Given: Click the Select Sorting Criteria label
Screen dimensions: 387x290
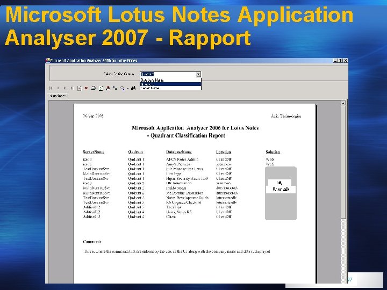Looking at the screenshot, I should click(x=119, y=74).
